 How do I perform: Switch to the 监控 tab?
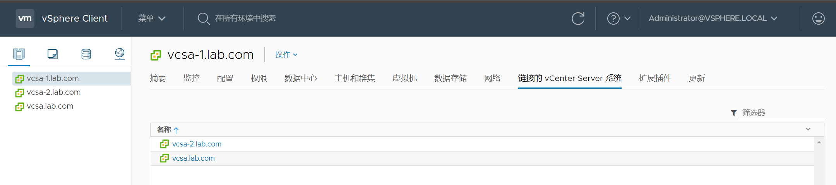click(x=192, y=78)
